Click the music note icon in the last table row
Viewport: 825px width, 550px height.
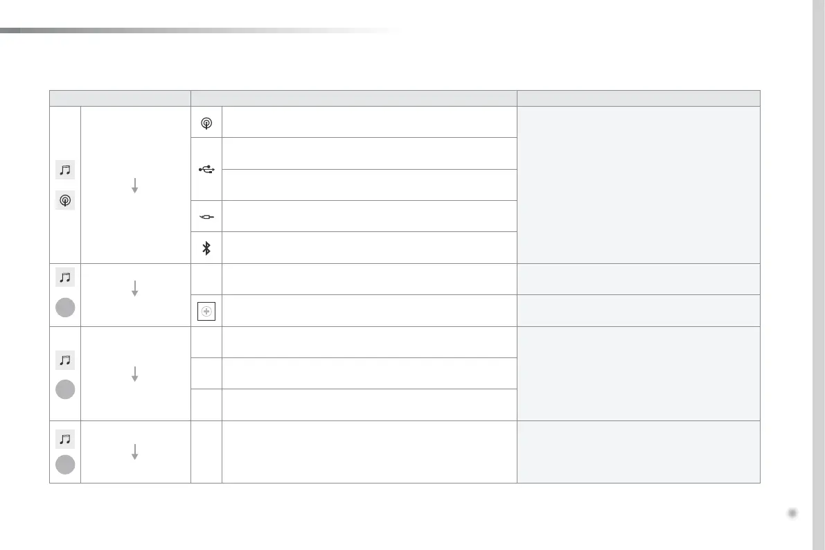(x=65, y=438)
